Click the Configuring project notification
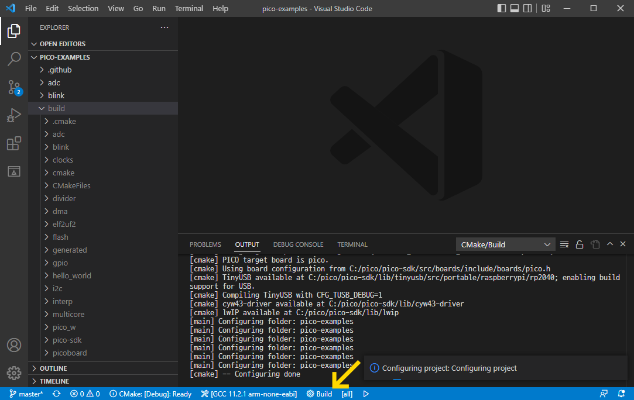634x400 pixels. (496, 368)
